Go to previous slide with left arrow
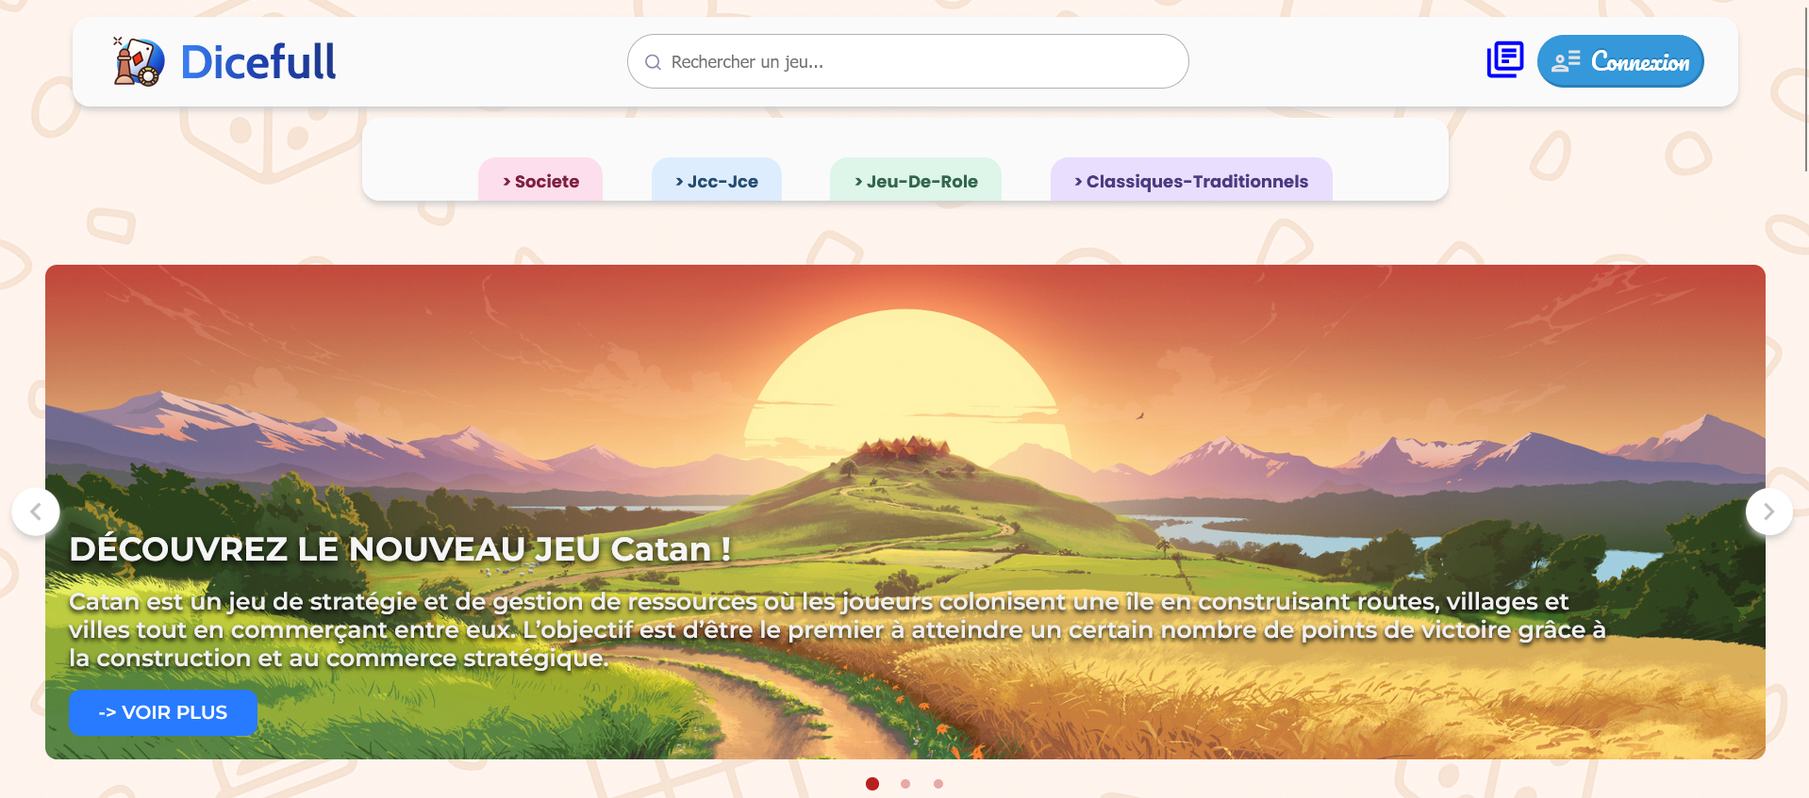This screenshot has width=1809, height=798. point(36,512)
